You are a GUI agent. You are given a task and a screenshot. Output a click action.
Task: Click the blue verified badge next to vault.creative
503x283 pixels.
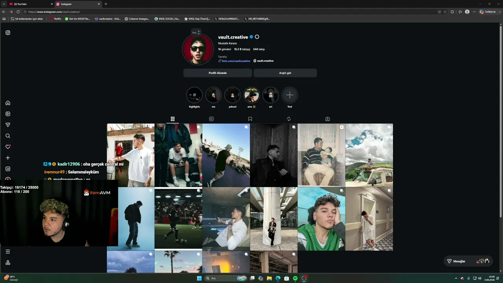pos(251,37)
